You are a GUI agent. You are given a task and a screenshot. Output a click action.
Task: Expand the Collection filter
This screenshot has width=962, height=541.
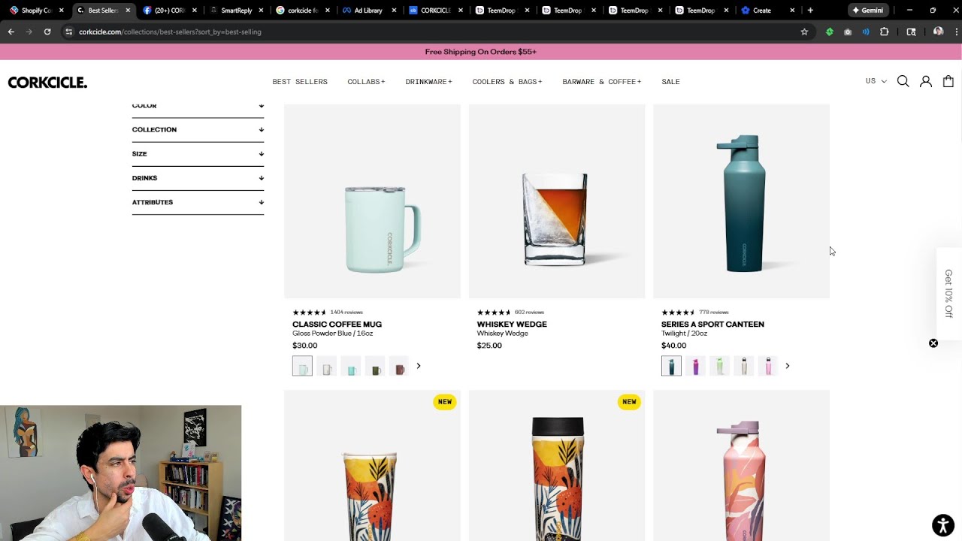pyautogui.click(x=198, y=130)
